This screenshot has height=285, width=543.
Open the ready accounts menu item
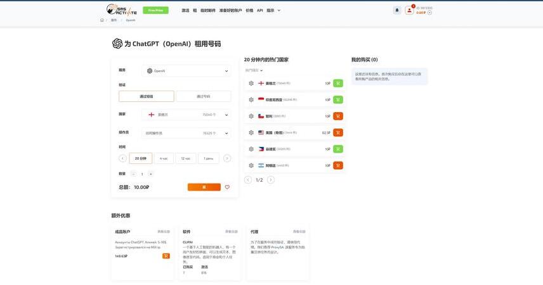(x=230, y=11)
